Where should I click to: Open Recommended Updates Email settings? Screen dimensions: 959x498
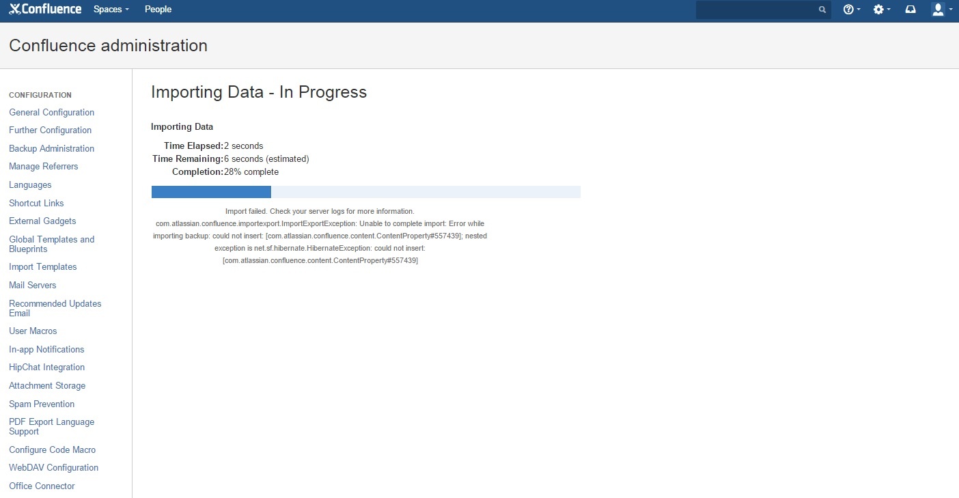(x=55, y=308)
